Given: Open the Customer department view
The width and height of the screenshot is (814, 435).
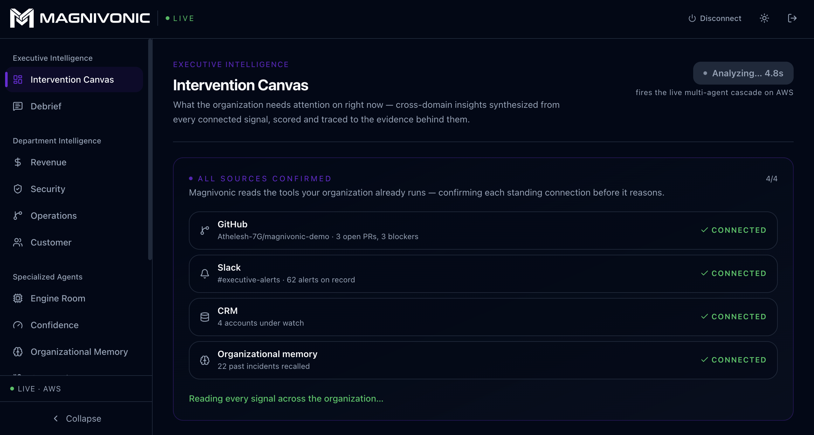Looking at the screenshot, I should click(74, 242).
